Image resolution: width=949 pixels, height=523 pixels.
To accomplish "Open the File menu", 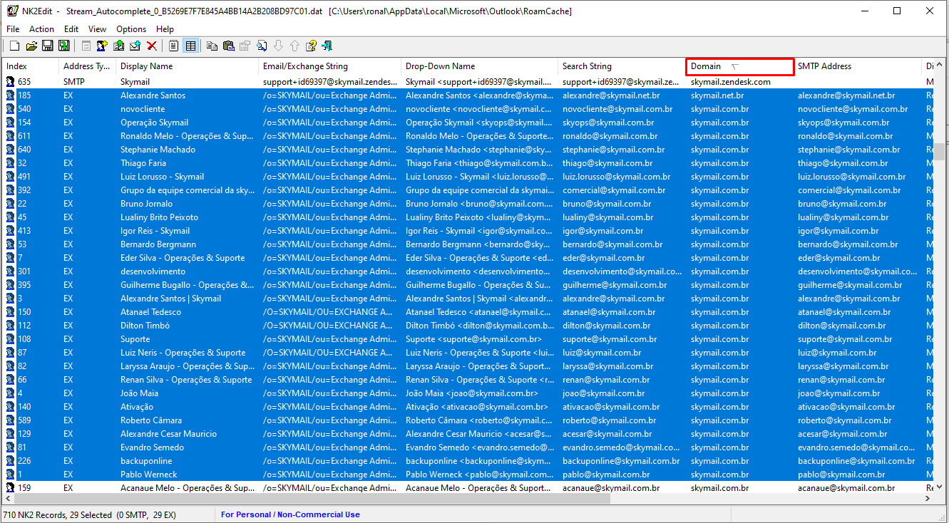I will click(13, 29).
